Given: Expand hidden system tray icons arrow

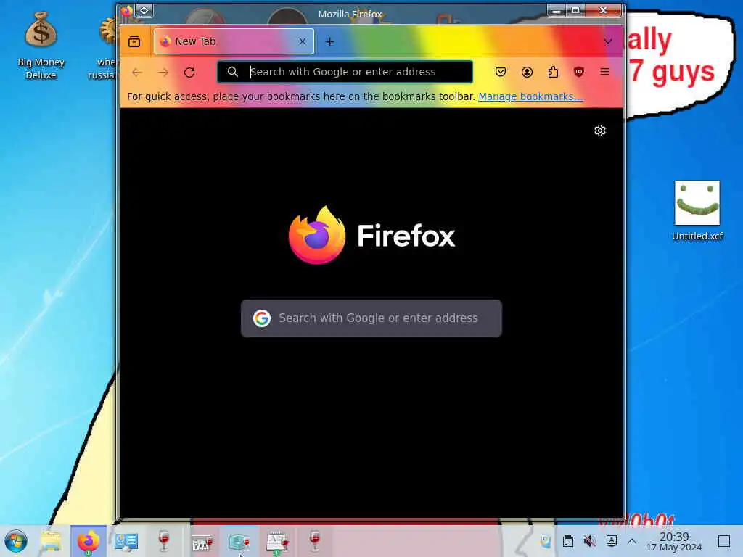Looking at the screenshot, I should 632,541.
